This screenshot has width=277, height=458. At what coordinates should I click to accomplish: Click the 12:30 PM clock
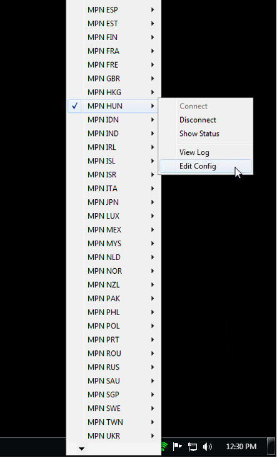click(x=241, y=446)
